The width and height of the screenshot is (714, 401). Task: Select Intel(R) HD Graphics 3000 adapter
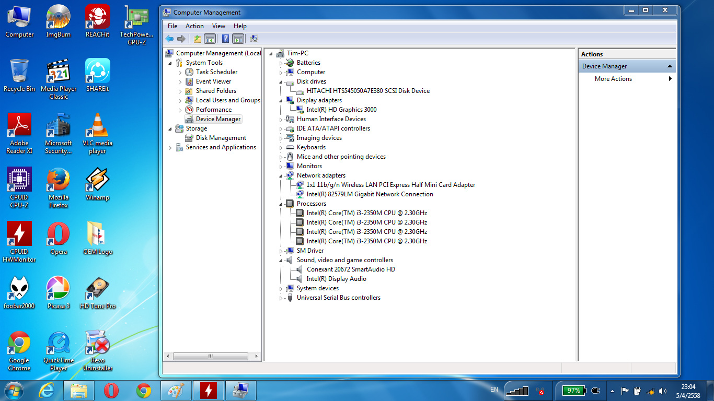coord(341,110)
